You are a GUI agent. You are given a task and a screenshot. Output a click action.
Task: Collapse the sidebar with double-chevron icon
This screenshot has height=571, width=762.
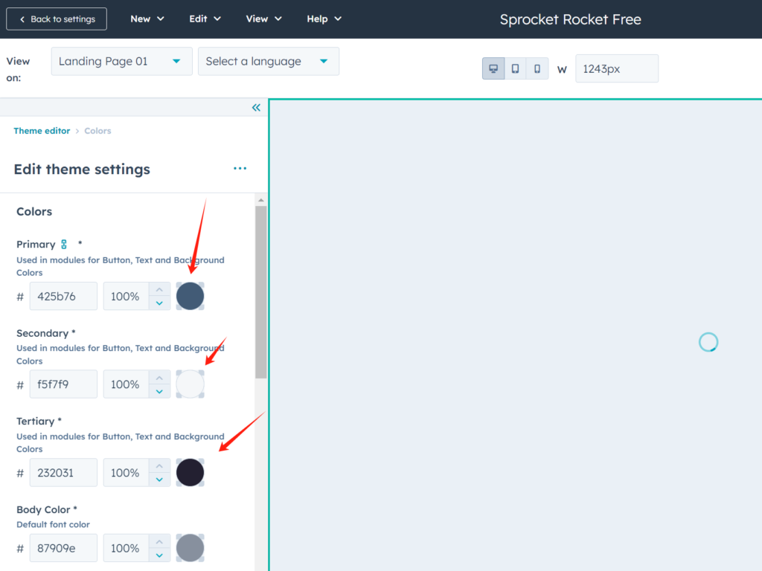click(x=256, y=108)
